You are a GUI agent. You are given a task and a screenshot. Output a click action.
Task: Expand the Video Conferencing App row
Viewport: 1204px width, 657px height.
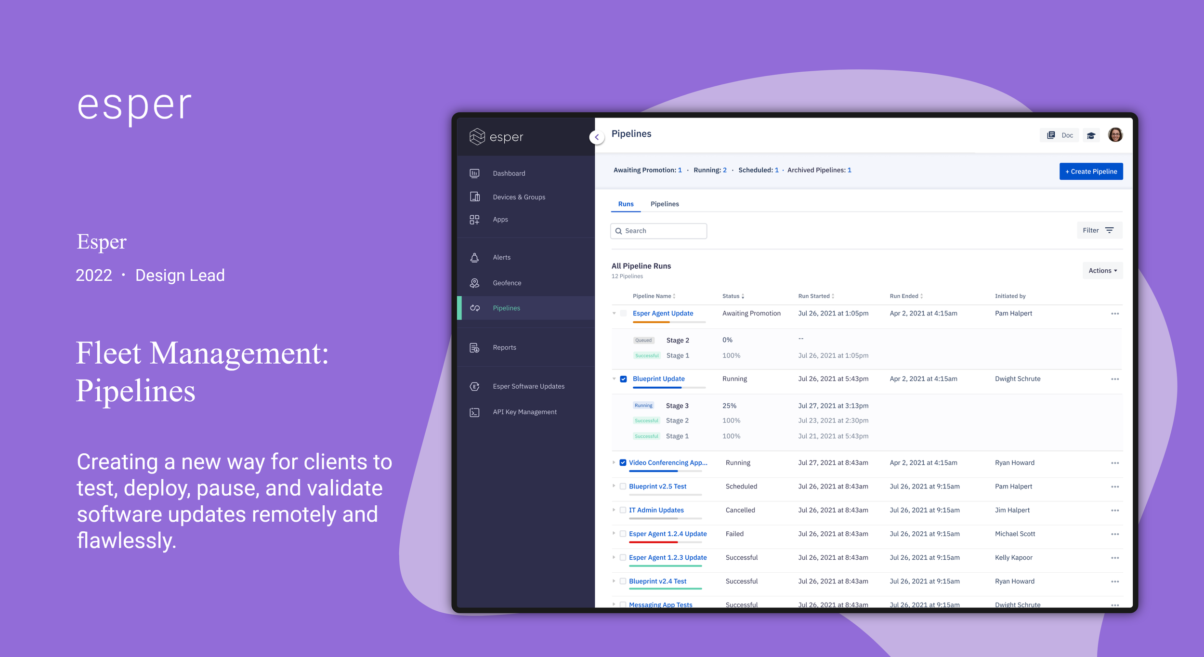click(614, 462)
